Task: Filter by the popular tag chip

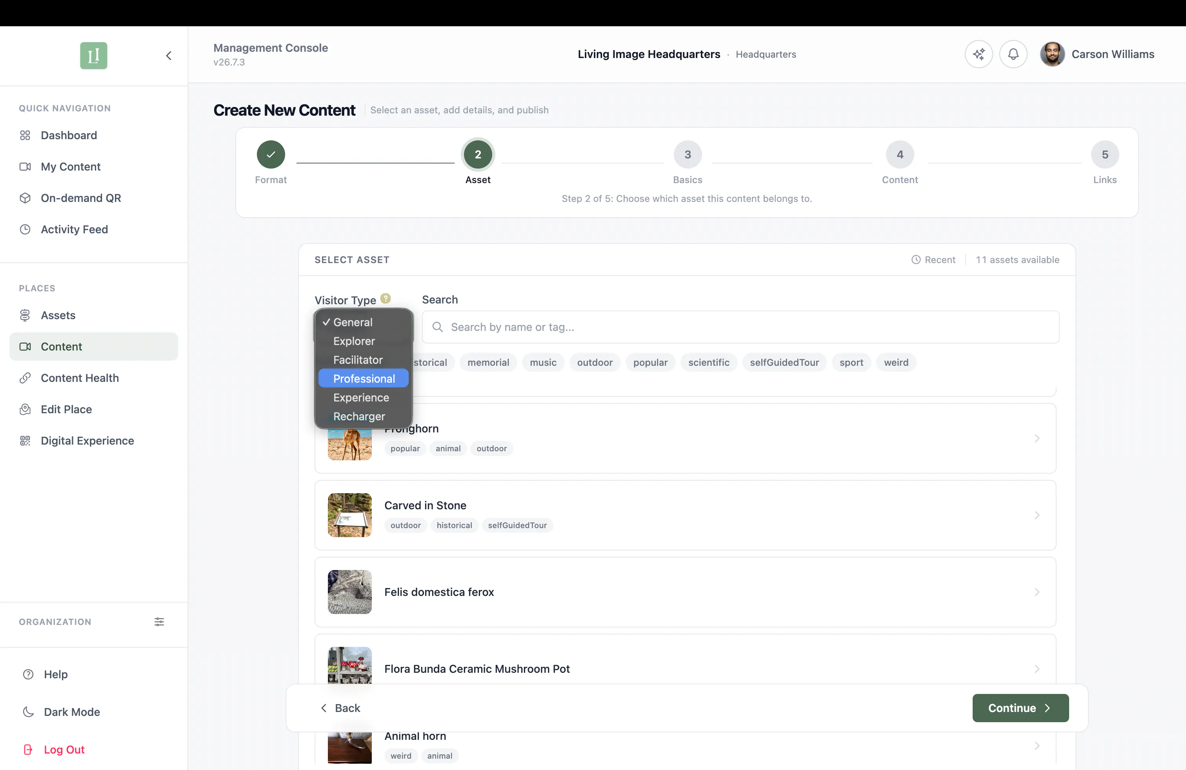Action: click(650, 363)
